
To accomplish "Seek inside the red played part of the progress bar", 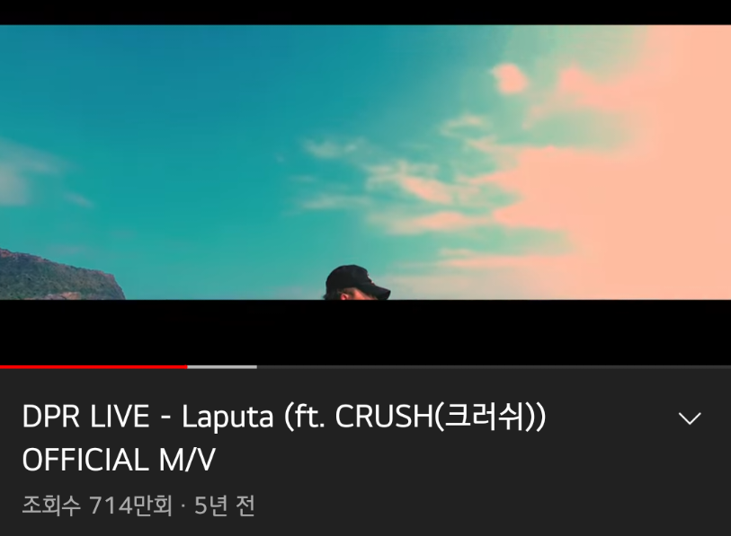I will click(94, 367).
